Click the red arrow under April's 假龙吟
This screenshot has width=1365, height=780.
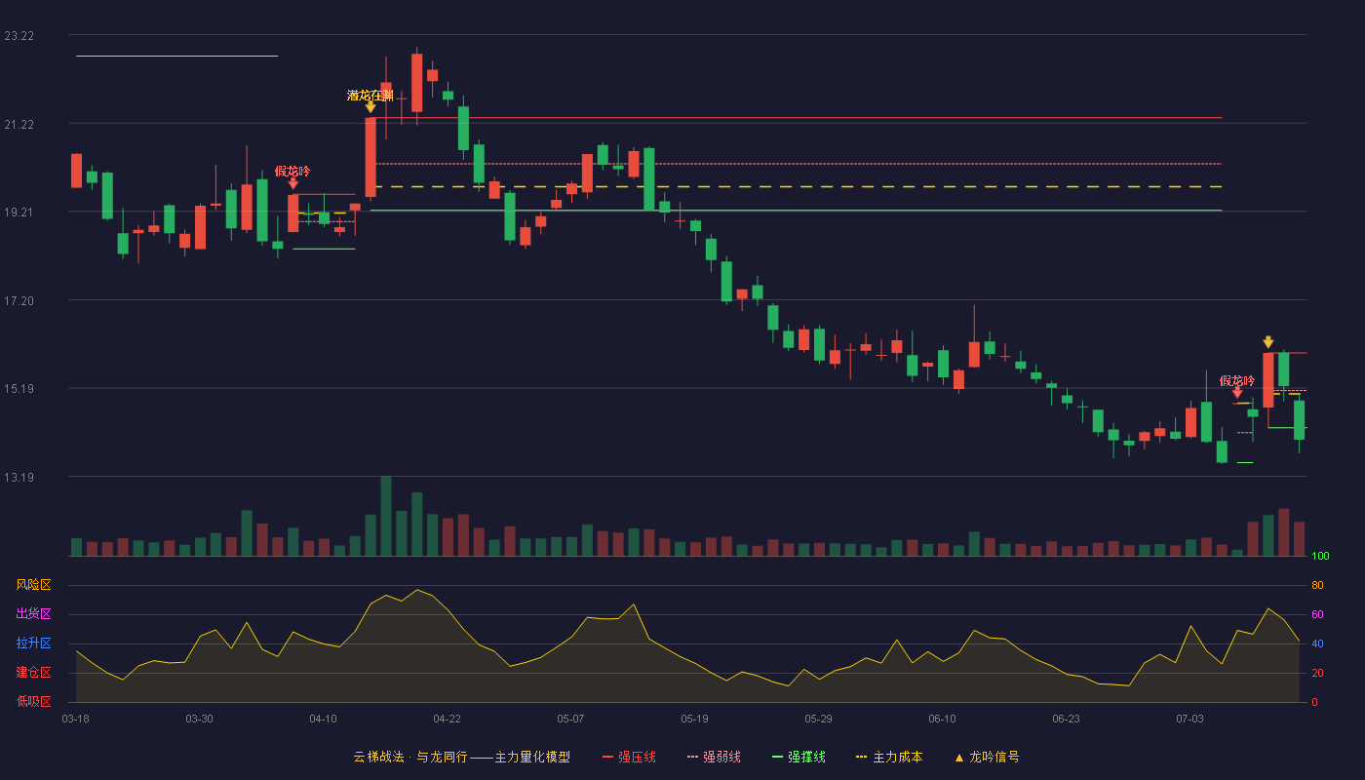tap(293, 183)
